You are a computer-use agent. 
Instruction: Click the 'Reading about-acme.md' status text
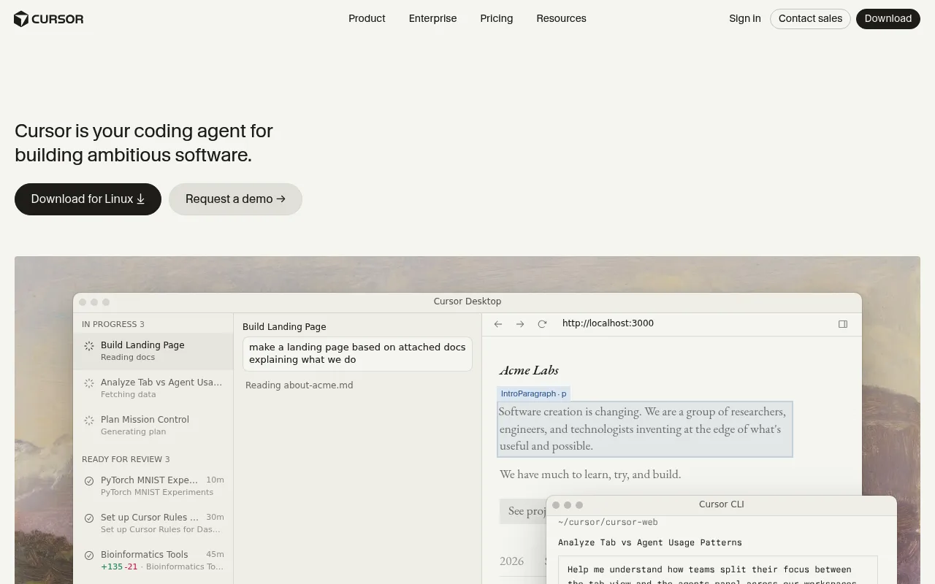coord(299,385)
